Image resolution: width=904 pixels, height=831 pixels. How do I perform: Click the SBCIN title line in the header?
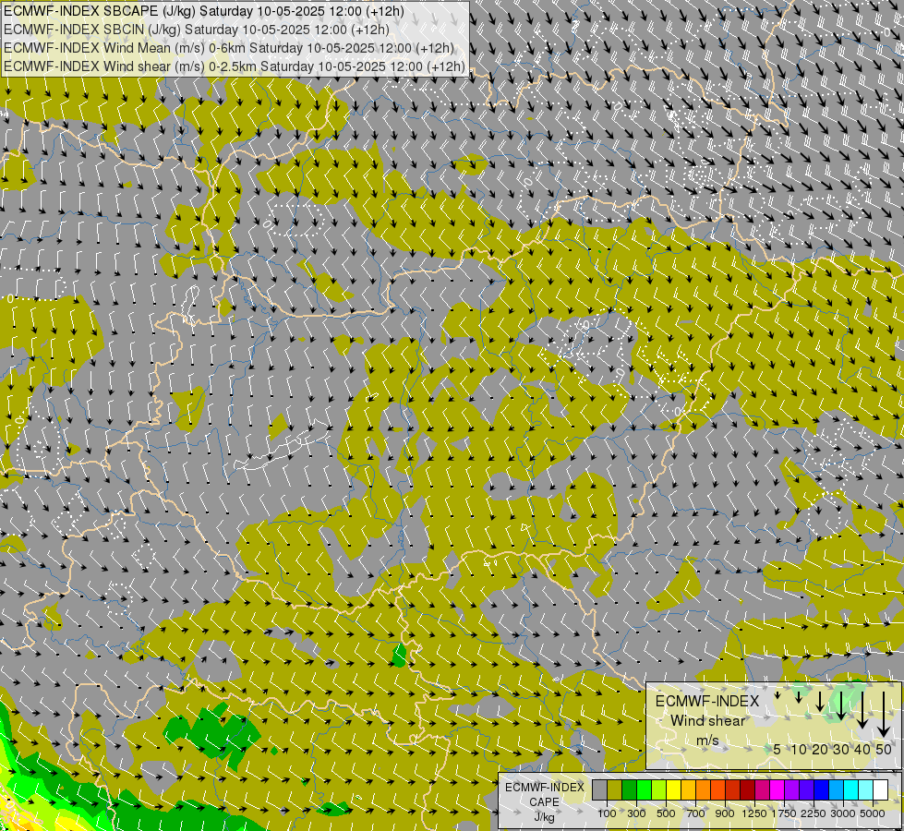click(196, 30)
